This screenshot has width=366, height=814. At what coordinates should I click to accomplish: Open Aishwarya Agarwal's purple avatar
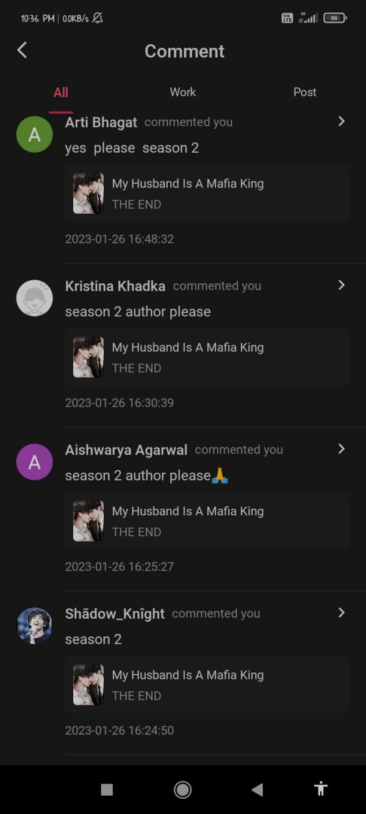(x=34, y=462)
